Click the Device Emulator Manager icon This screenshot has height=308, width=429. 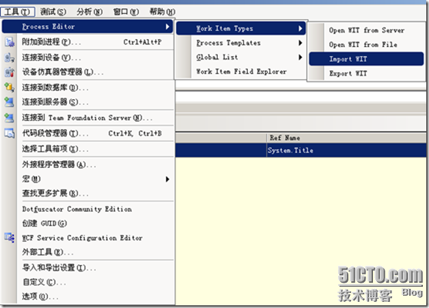tap(10, 72)
